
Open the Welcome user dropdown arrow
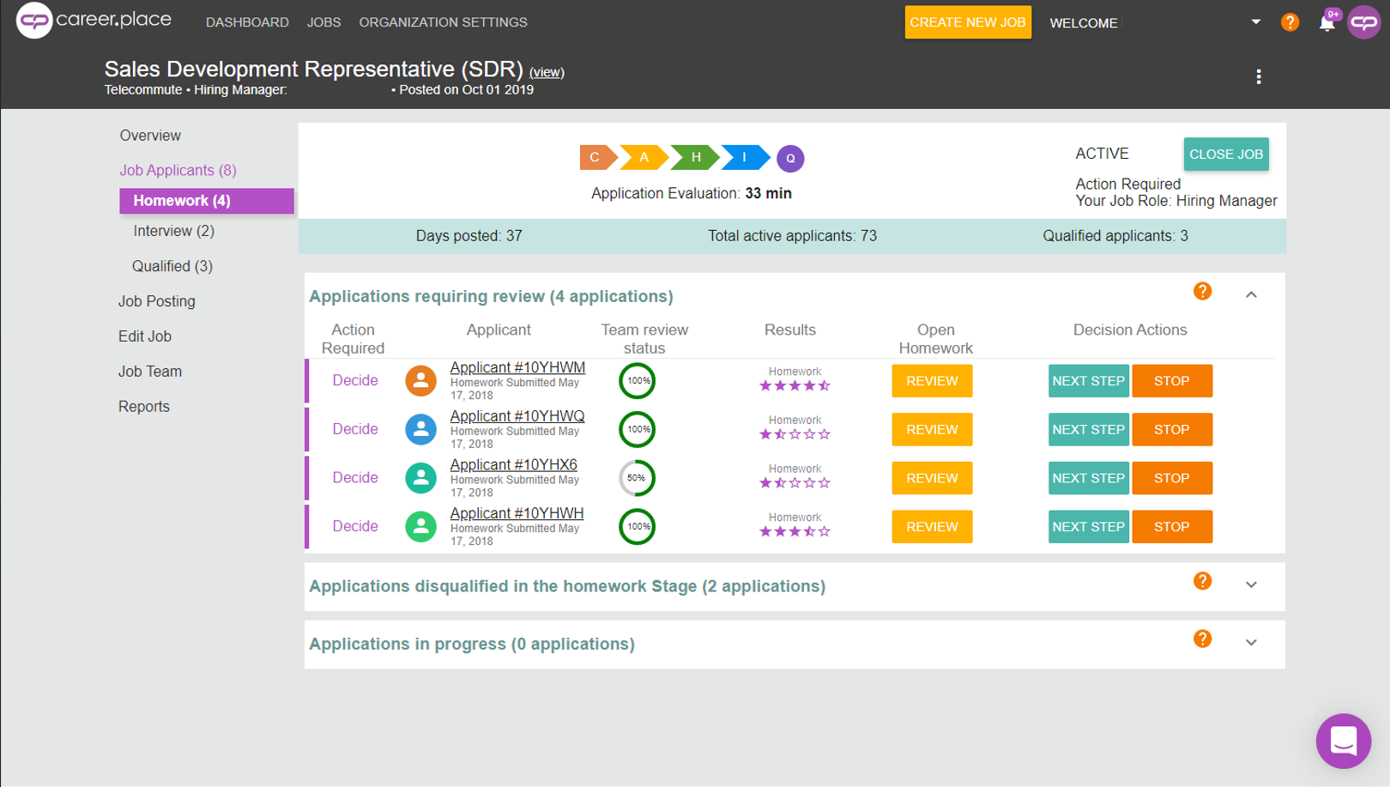1256,22
